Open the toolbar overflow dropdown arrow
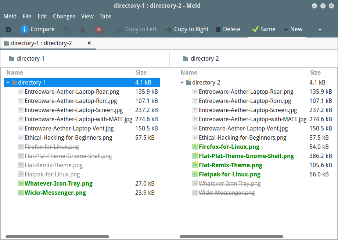338x240 pixels. point(320,29)
